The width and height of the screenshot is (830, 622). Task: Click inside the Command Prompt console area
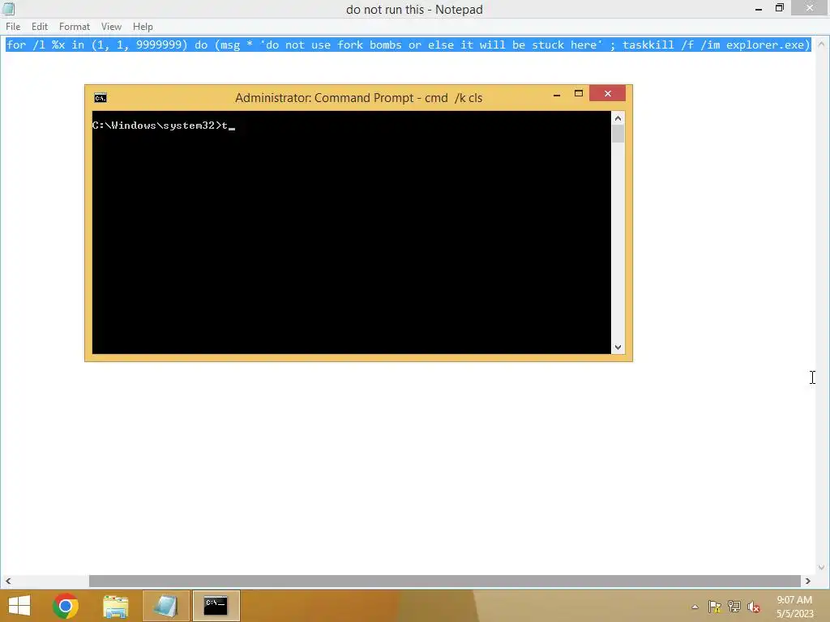click(x=352, y=232)
